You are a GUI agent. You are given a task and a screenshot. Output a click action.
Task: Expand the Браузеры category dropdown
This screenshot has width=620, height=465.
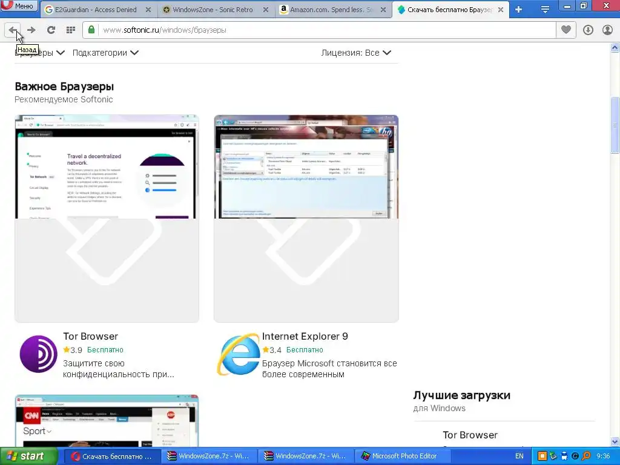39,53
